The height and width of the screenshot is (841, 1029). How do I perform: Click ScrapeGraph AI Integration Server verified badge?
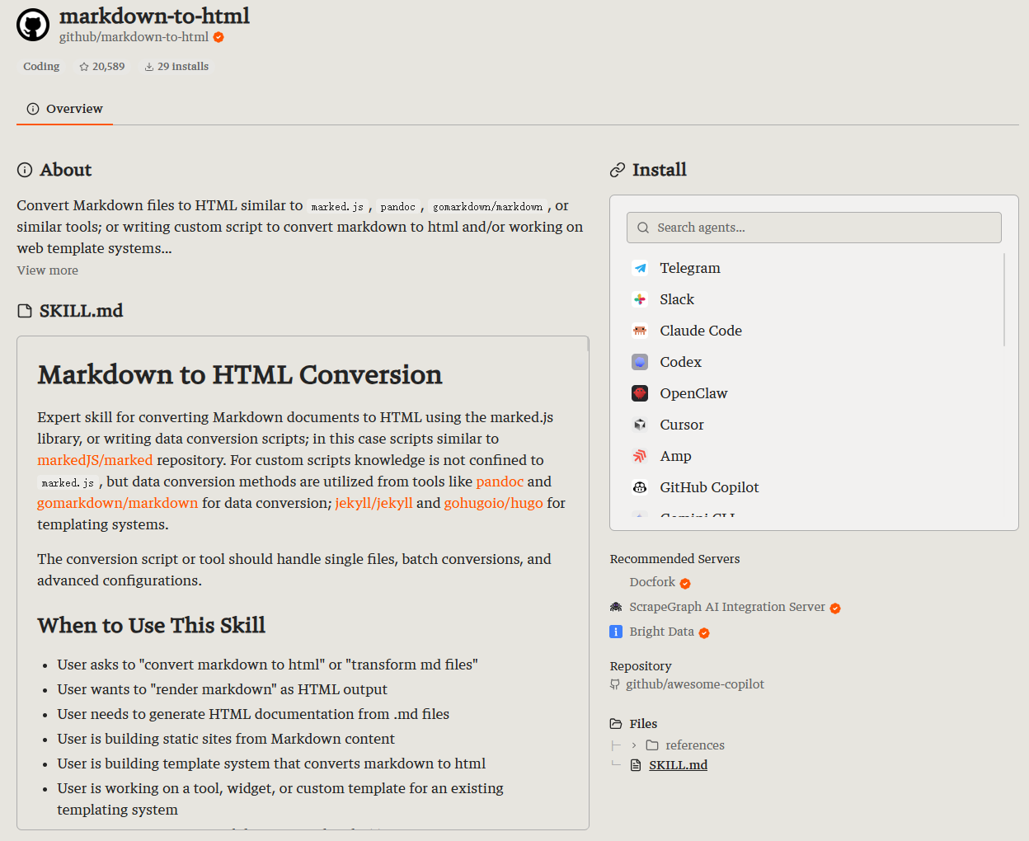(x=835, y=608)
